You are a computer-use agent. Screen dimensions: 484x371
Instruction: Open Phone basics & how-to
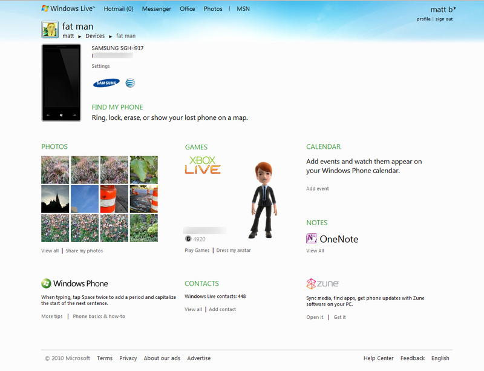pos(99,317)
